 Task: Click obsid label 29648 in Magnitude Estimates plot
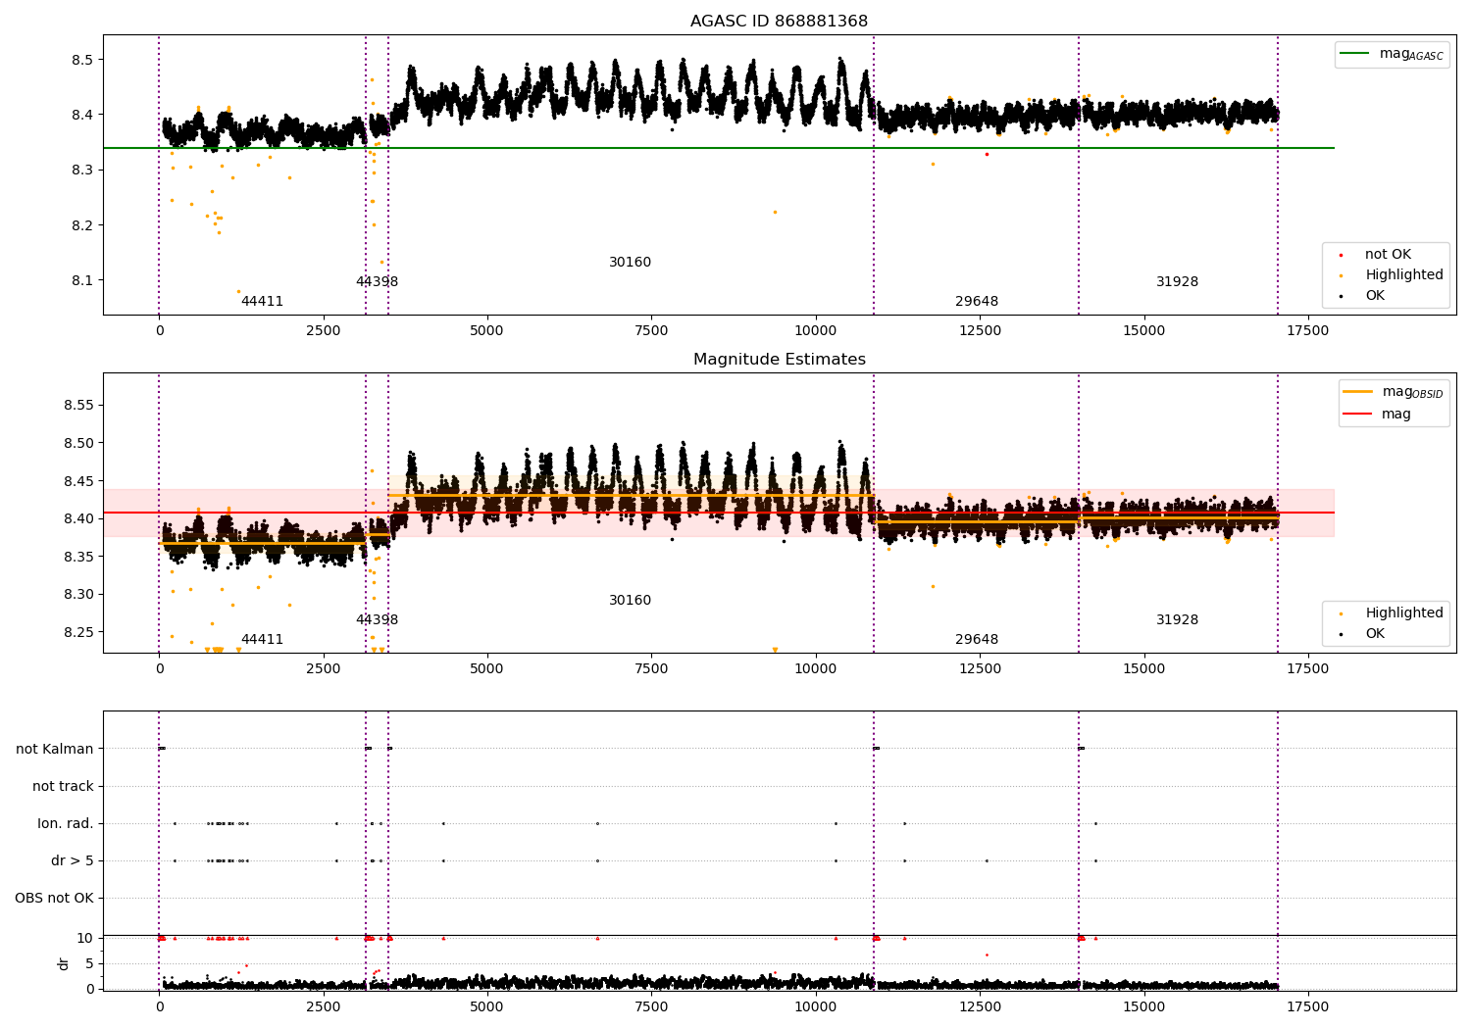tap(977, 640)
